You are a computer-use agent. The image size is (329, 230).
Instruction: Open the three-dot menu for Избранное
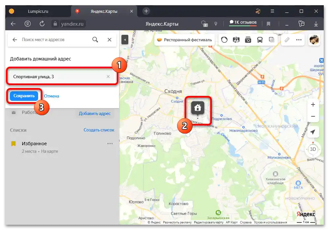pos(110,144)
